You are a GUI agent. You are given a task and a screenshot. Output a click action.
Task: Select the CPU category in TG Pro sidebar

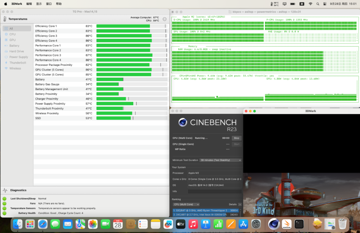click(12, 34)
